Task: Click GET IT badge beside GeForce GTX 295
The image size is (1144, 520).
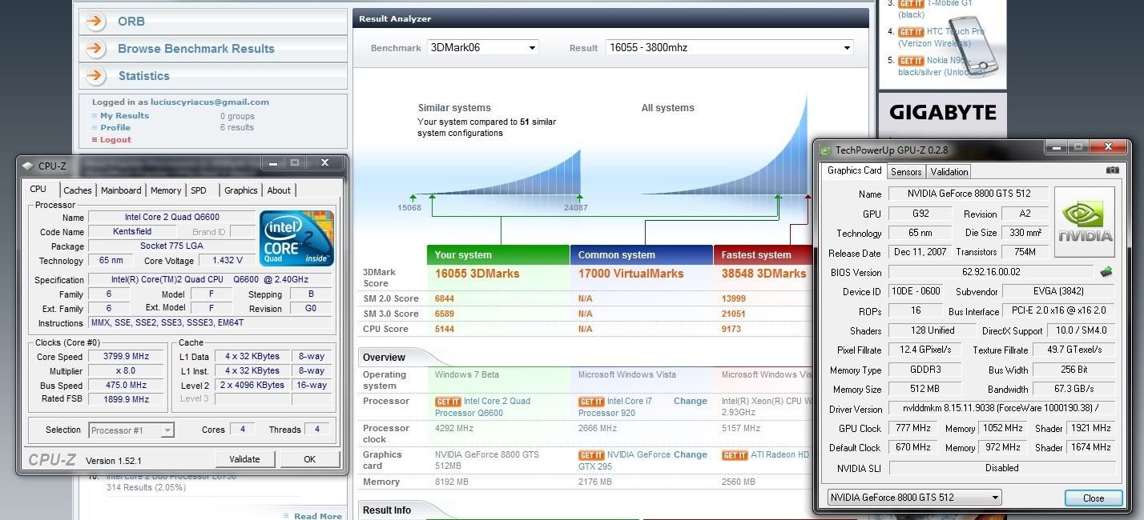Action: click(x=591, y=455)
